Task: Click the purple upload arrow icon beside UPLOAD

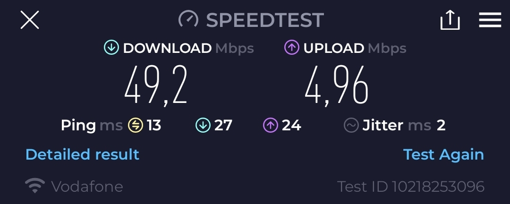Action: pos(291,47)
